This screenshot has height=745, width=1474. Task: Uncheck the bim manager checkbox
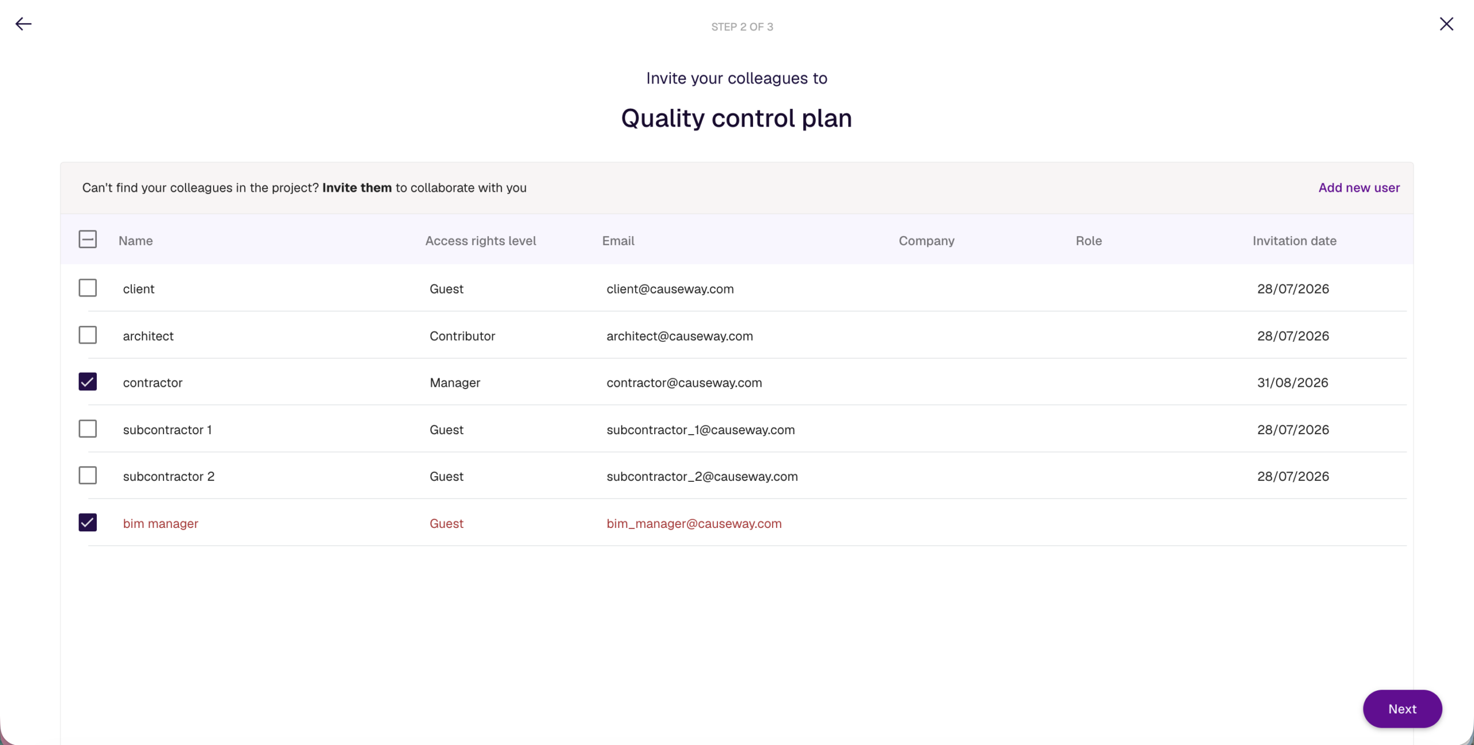(x=88, y=523)
